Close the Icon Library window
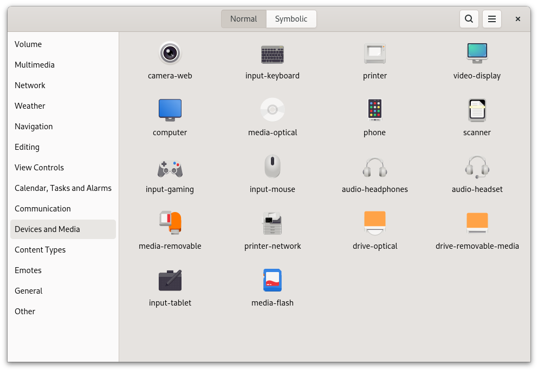This screenshot has width=538, height=371. click(x=518, y=19)
